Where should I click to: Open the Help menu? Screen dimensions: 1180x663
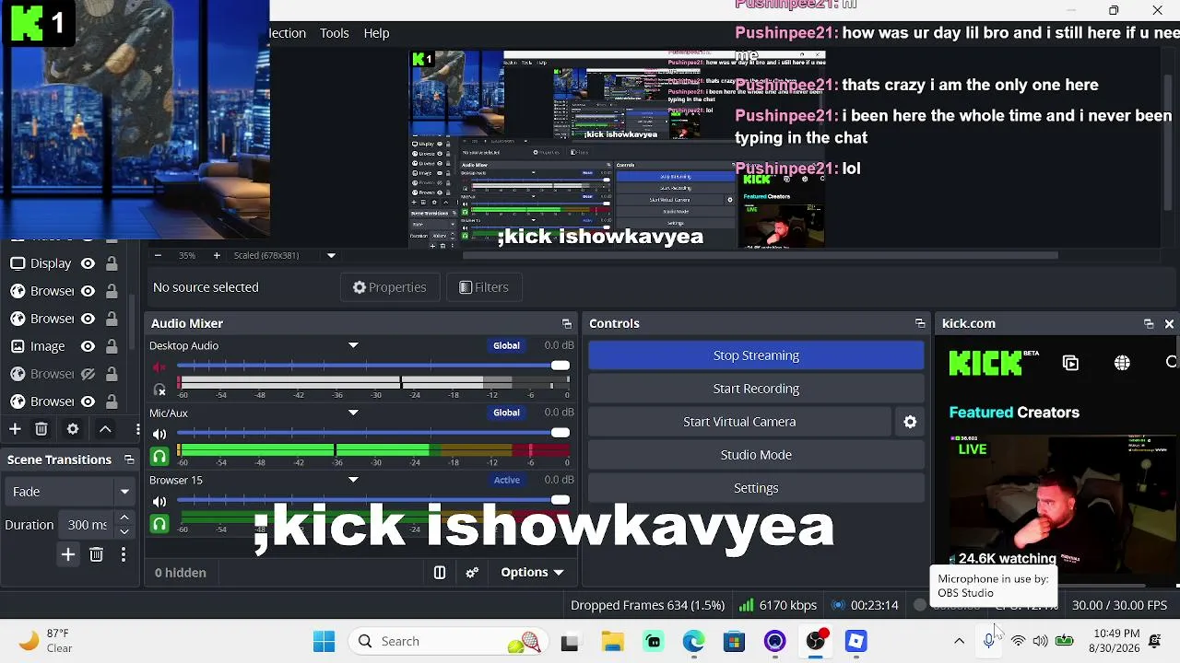[x=376, y=33]
